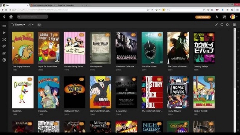Expand the TV Shows library dropdown
Screen dimensions: 240x135
[18, 25]
